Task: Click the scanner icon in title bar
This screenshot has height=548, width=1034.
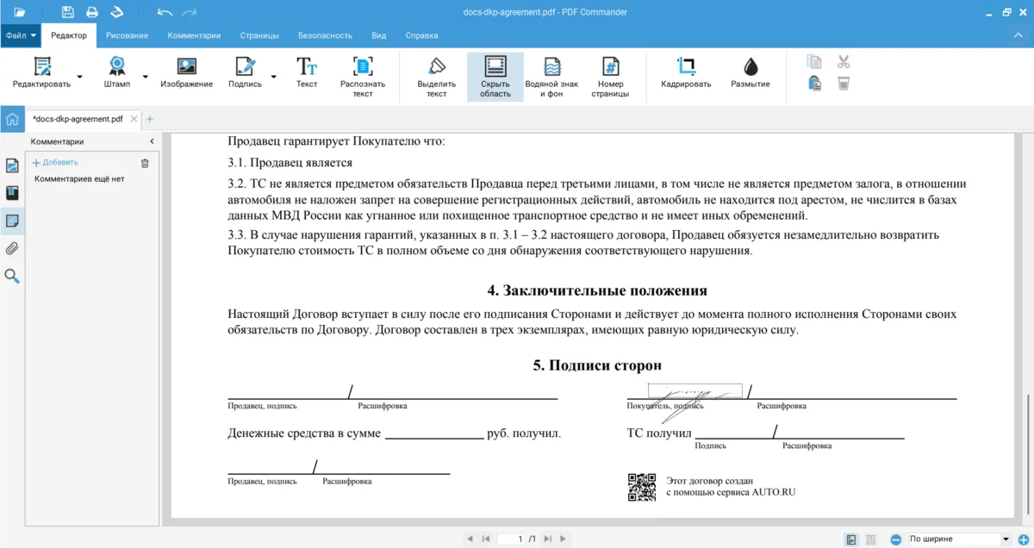Action: tap(117, 12)
